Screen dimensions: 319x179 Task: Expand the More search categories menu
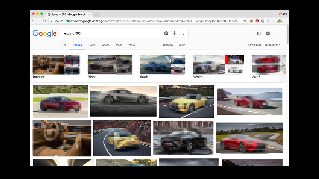pos(132,45)
